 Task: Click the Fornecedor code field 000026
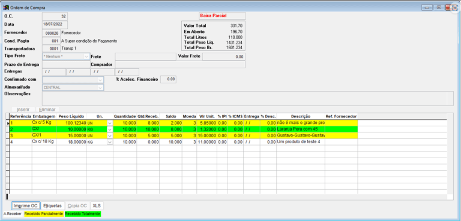coord(51,33)
